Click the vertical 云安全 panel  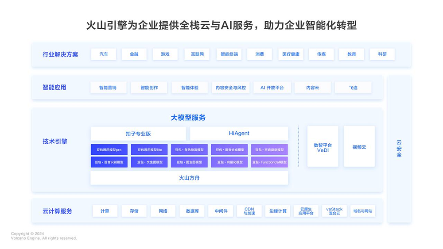(399, 149)
